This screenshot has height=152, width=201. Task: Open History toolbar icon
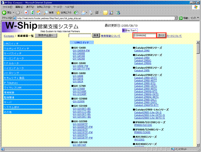(76, 13)
